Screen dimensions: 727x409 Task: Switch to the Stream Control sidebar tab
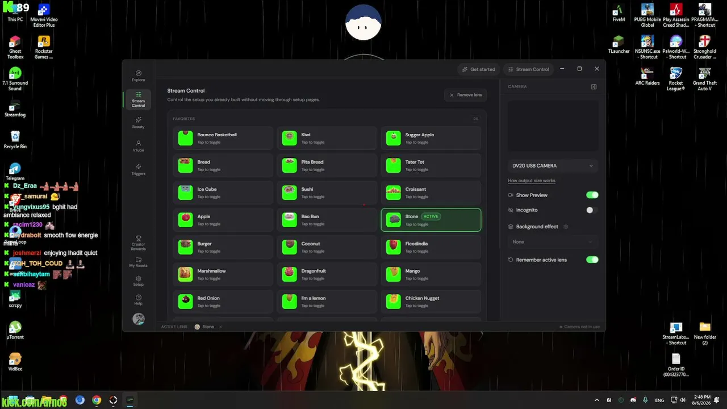coord(138,99)
